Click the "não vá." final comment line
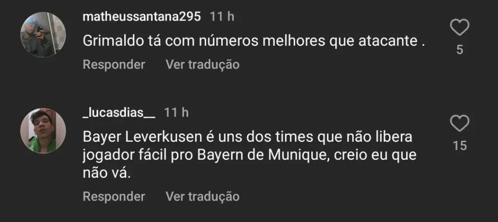498x222 pixels. point(107,175)
